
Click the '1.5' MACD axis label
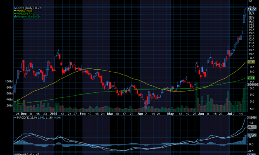click(251, 123)
